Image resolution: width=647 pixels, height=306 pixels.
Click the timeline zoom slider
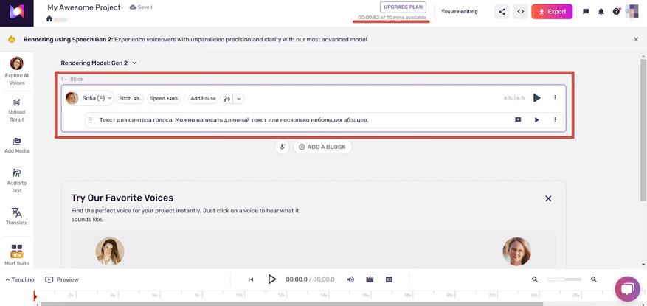[564, 279]
